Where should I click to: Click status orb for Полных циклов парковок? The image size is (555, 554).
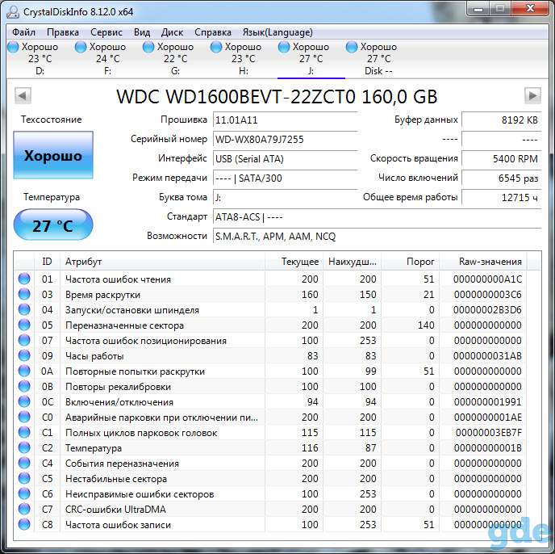click(24, 432)
